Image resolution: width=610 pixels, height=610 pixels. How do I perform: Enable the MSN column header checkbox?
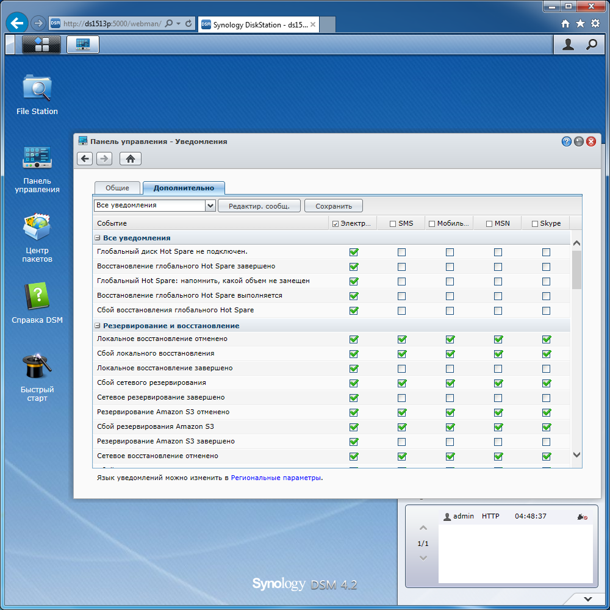pyautogui.click(x=489, y=224)
